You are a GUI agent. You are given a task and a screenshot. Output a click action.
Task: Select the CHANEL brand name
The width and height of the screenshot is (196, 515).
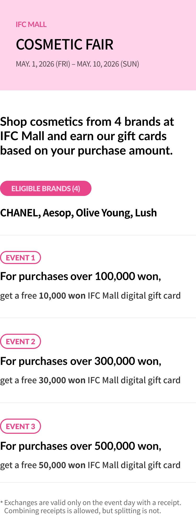coord(20,213)
